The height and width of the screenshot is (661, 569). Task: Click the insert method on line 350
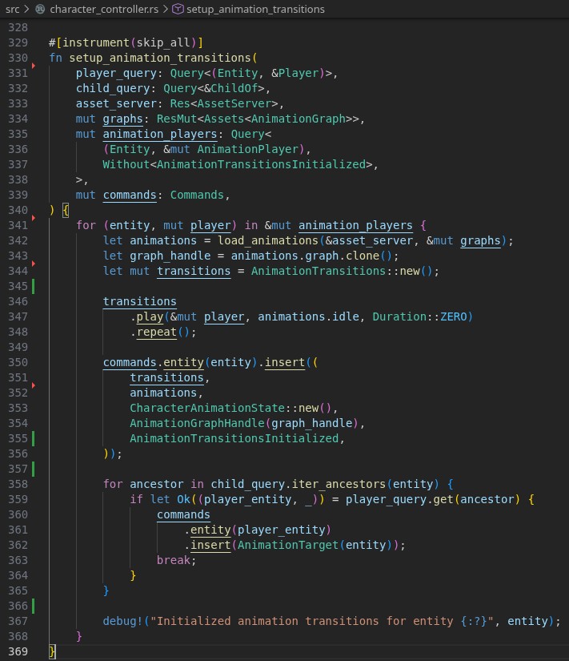(285, 362)
